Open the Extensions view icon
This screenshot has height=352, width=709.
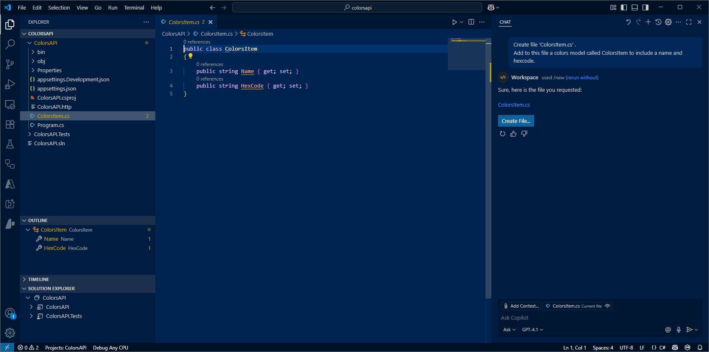tap(10, 124)
